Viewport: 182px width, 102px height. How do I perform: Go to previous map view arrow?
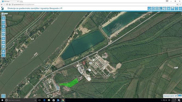point(3,38)
